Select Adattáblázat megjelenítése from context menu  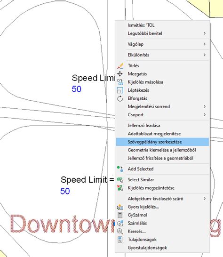click(162, 134)
